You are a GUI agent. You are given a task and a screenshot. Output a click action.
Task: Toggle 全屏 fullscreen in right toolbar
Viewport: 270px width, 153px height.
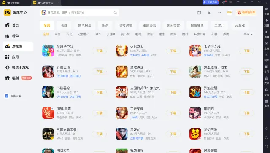point(267,46)
